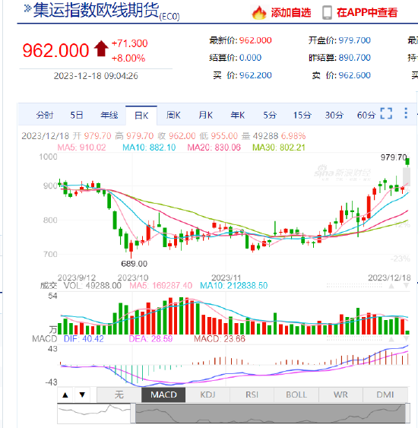The width and height of the screenshot is (418, 428).
Task: Click the black down-triangle below MACD chart
Action: [x=82, y=395]
